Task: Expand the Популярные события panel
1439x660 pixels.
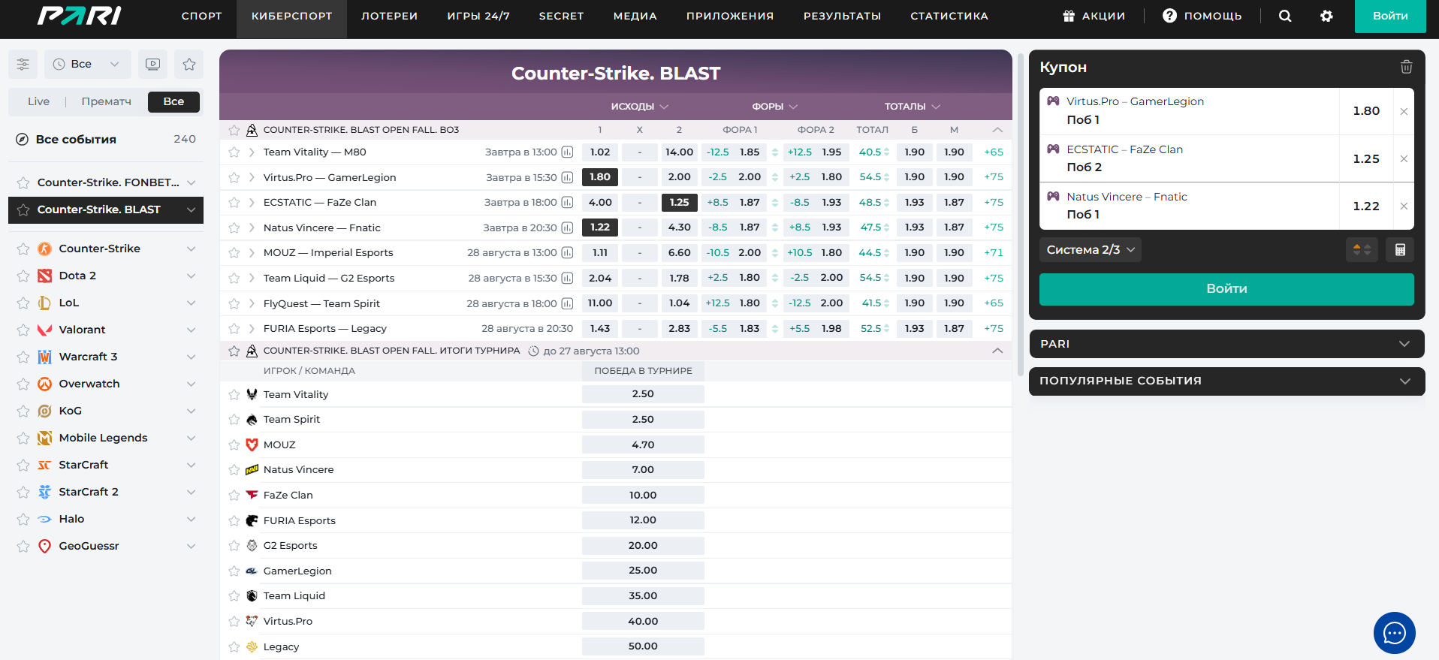Action: pos(1226,381)
